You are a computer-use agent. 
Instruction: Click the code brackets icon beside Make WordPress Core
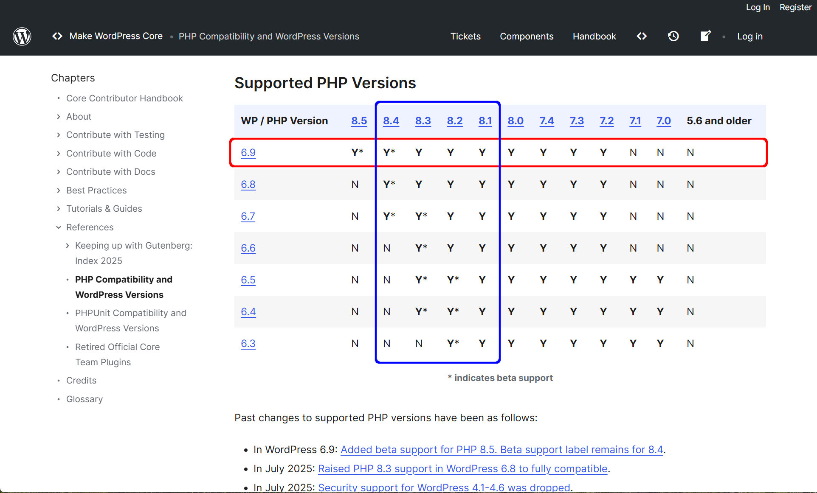point(57,36)
